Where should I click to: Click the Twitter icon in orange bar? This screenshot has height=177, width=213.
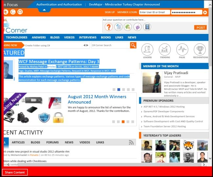tap(6, 12)
